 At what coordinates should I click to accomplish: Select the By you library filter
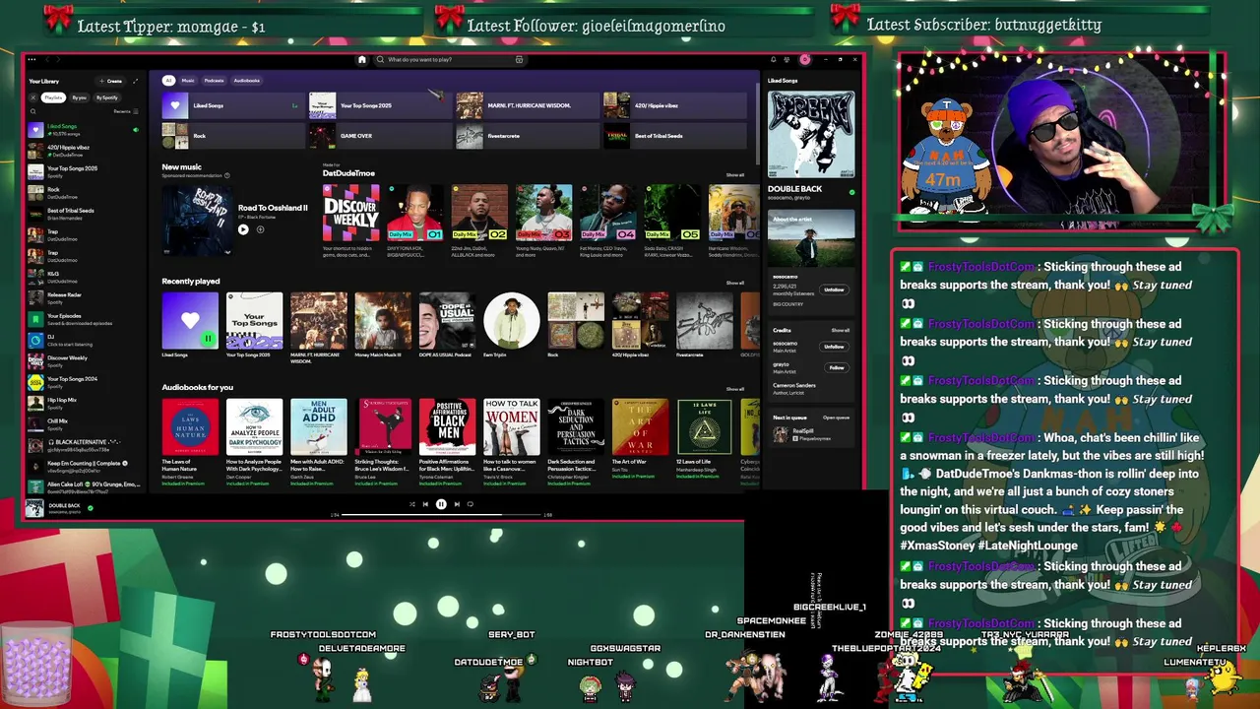(79, 97)
